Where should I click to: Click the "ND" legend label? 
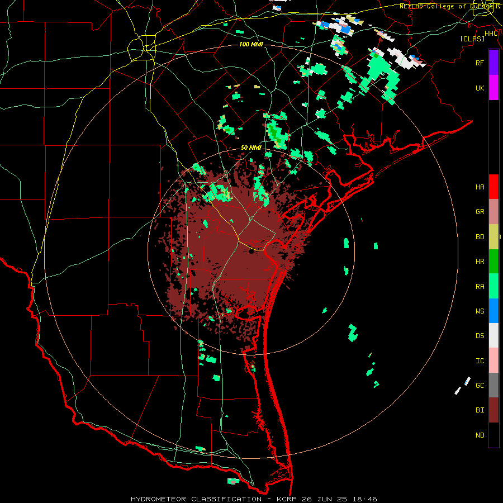point(480,435)
